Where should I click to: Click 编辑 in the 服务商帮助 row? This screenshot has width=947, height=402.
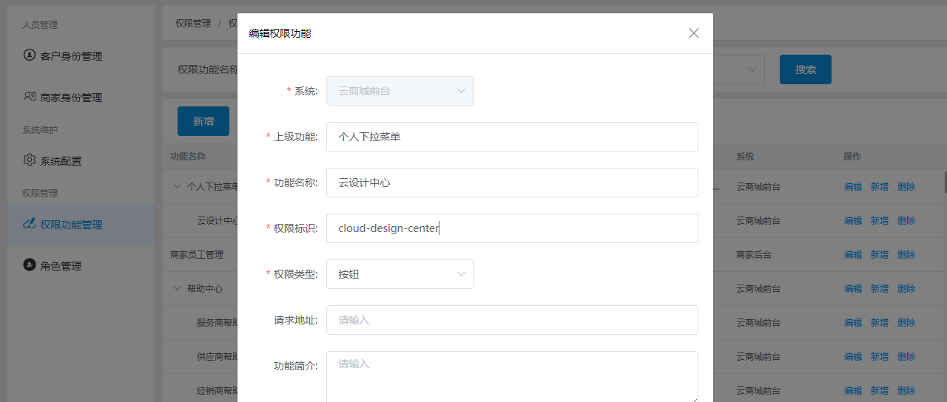(853, 323)
